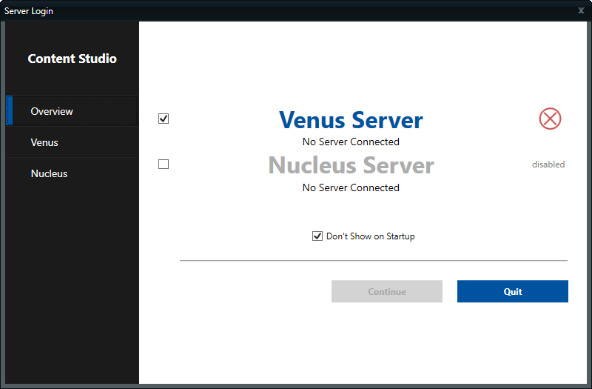Enable the Nucleus Server checkbox
The image size is (592, 389).
click(164, 164)
